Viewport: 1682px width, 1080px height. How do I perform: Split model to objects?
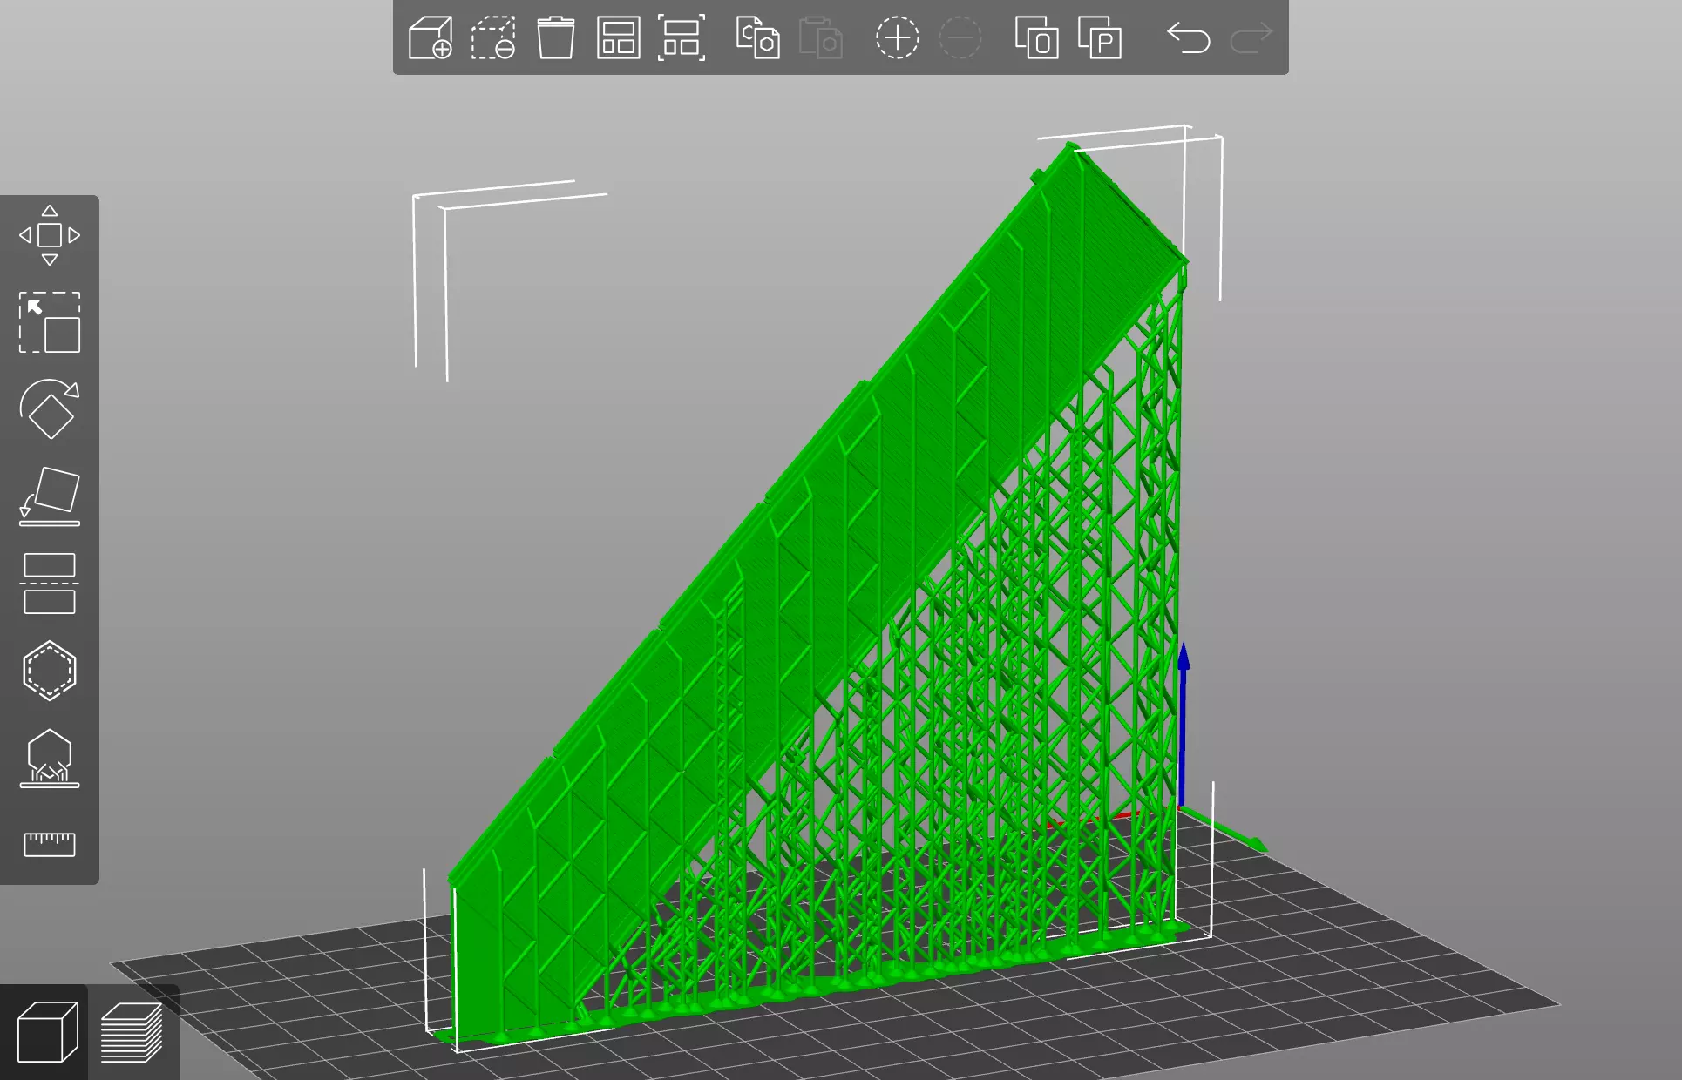(x=1036, y=38)
